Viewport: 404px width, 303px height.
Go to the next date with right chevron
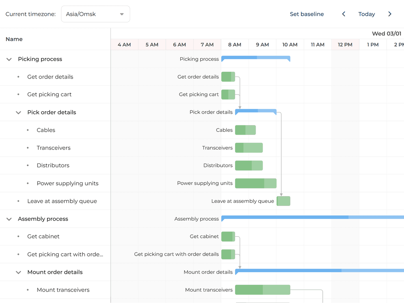click(x=390, y=14)
